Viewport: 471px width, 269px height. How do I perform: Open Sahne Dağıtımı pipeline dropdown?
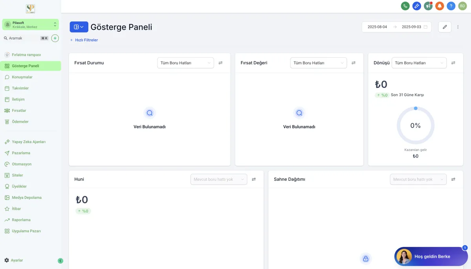418,179
